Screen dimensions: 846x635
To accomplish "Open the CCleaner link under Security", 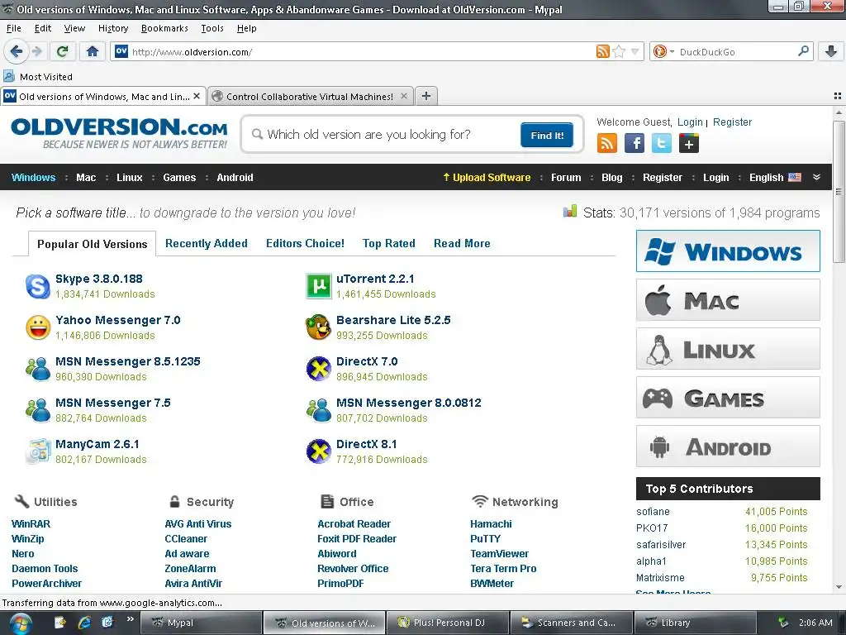I will (186, 539).
